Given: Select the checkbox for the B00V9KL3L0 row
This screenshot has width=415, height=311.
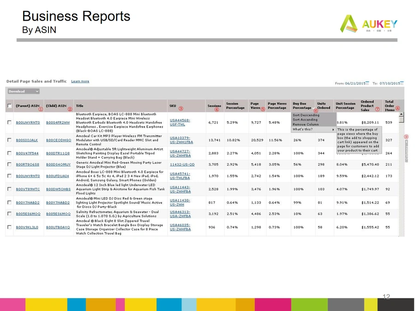Looking at the screenshot, I should tap(10, 227).
